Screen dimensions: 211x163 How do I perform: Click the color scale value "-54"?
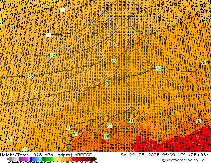[x=11, y=162]
